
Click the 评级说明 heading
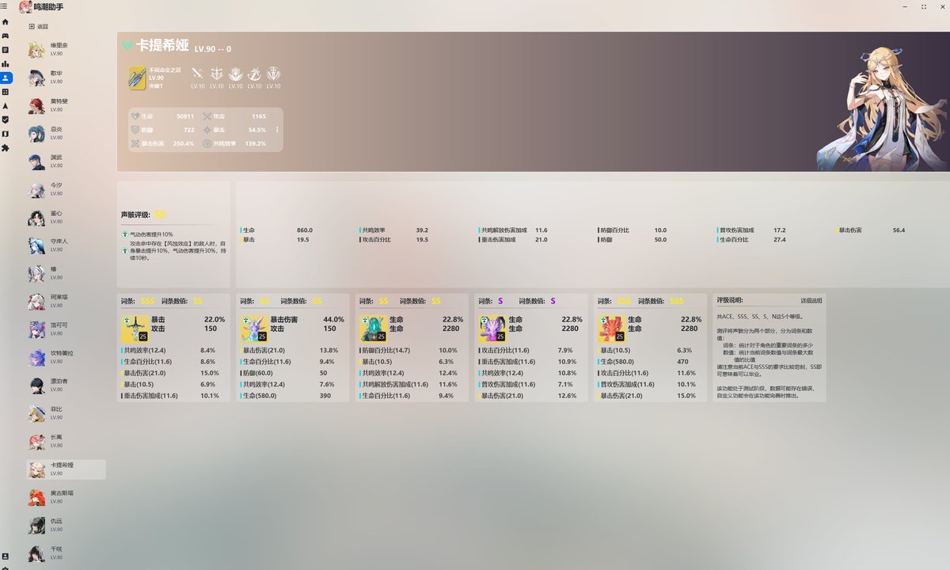(730, 300)
